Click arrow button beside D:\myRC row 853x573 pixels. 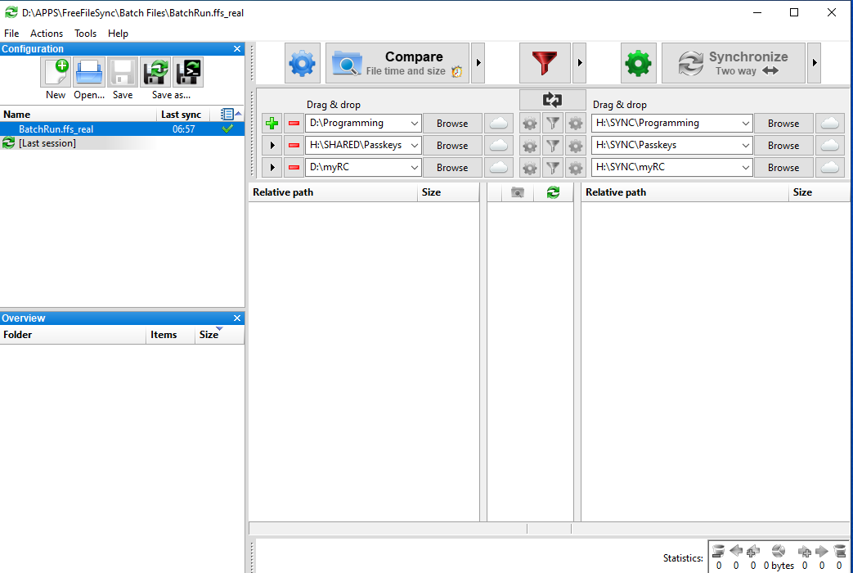tap(272, 167)
